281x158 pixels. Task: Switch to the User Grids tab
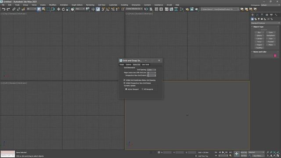pos(145,65)
